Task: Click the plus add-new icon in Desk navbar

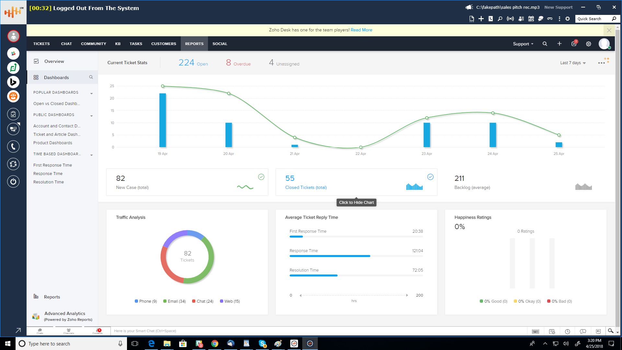Action: tap(559, 44)
